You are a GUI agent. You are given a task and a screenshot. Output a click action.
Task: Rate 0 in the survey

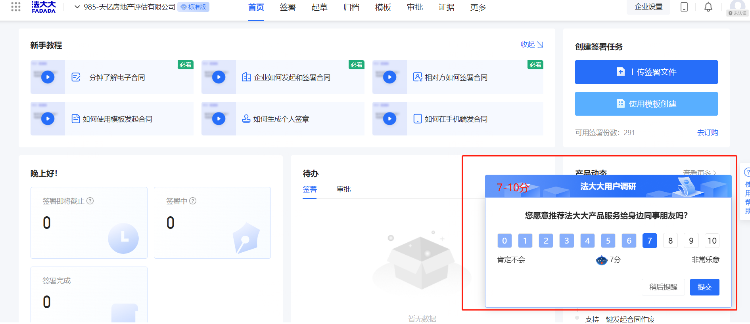504,240
